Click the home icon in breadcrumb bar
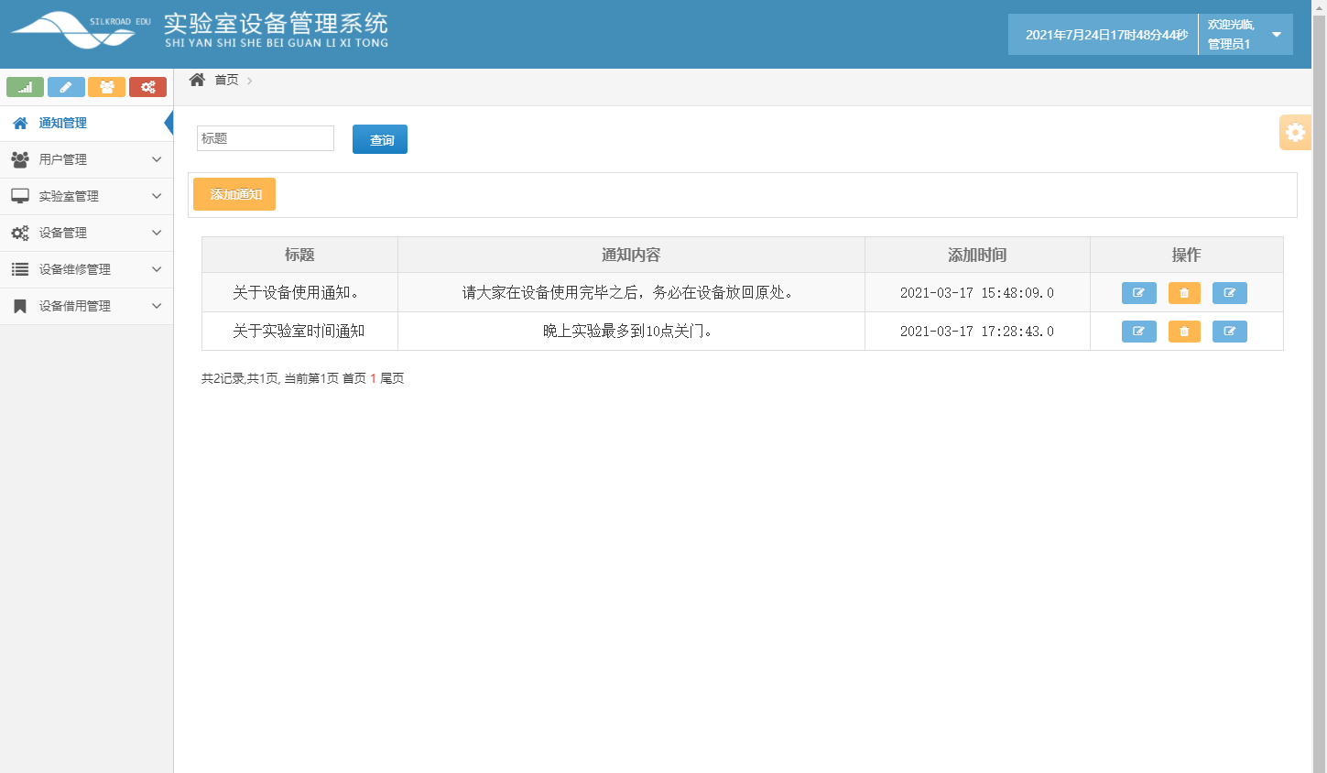 pos(196,80)
